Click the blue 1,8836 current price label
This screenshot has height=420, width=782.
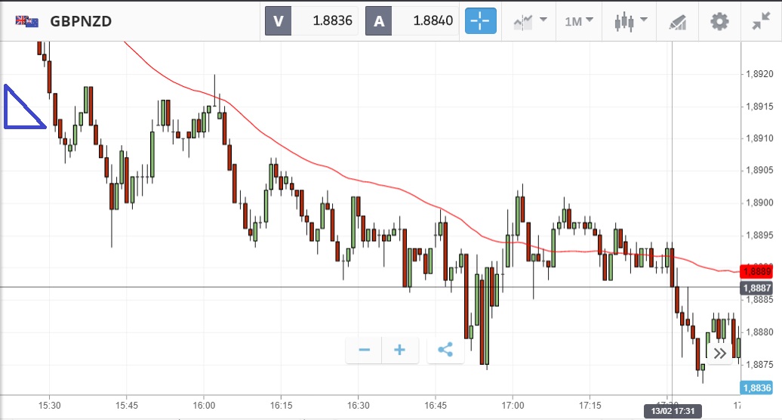[756, 388]
